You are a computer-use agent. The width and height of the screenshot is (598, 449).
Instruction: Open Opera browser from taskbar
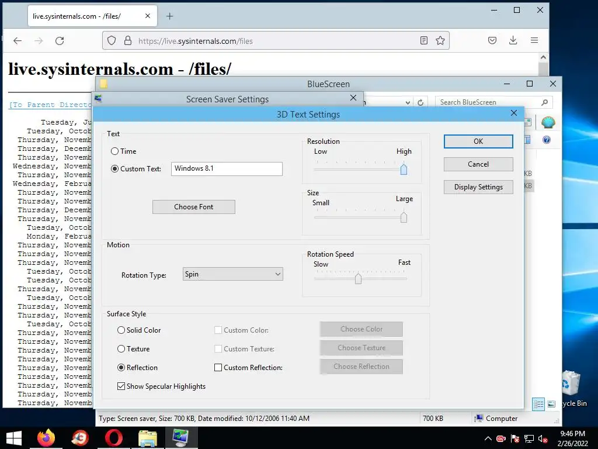pyautogui.click(x=114, y=437)
